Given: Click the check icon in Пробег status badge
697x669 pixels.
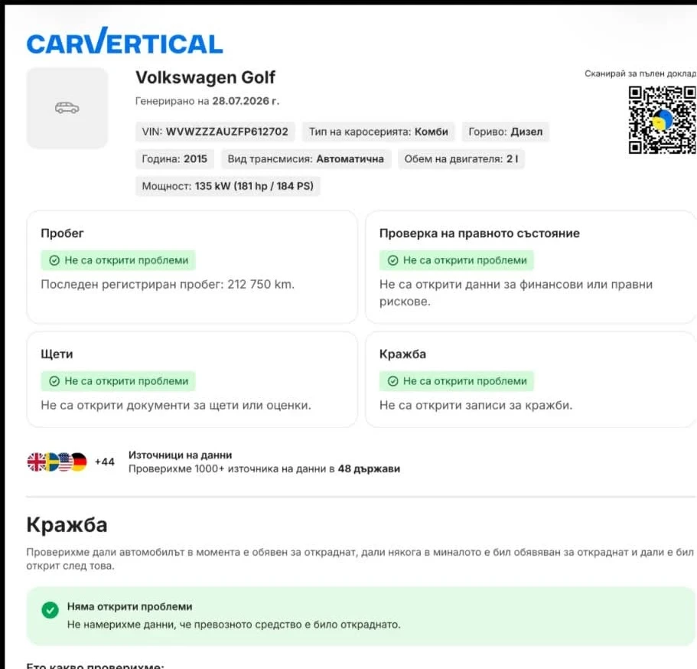Looking at the screenshot, I should point(54,260).
